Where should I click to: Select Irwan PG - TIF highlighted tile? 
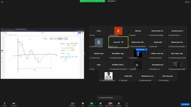[x=118, y=42]
